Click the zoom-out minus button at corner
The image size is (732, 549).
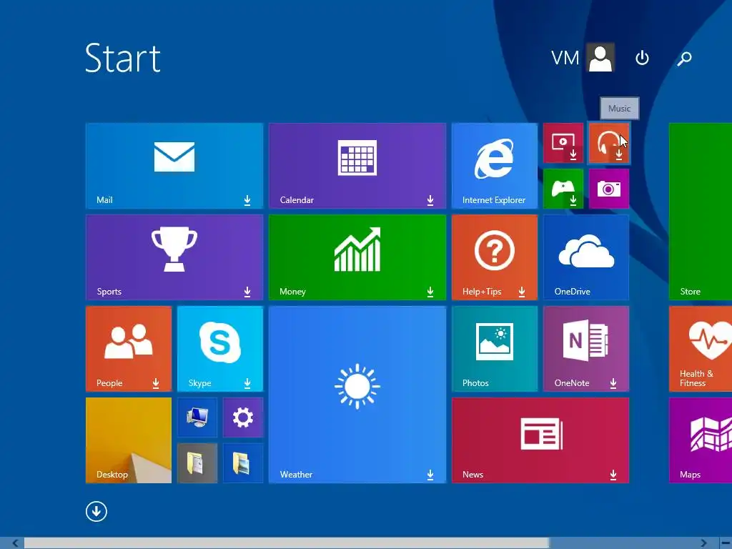[725, 543]
